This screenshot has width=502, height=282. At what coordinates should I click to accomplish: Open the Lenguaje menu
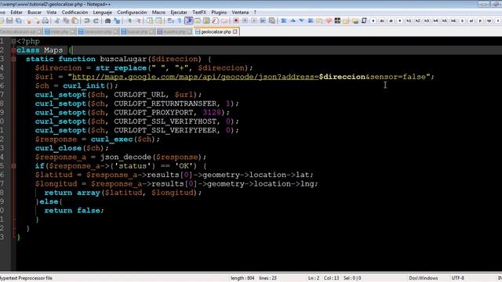point(103,13)
